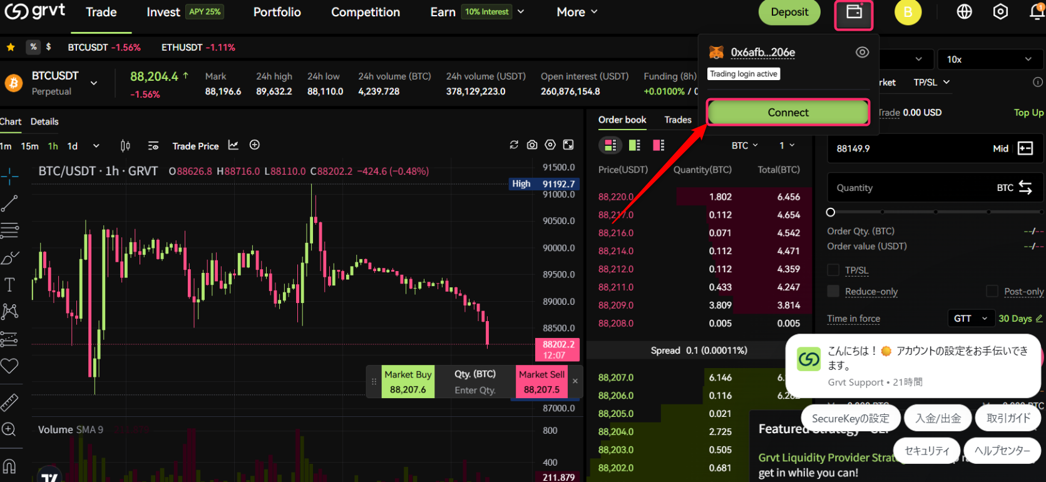Expand the More menu dropdown
1046x482 pixels.
point(577,12)
